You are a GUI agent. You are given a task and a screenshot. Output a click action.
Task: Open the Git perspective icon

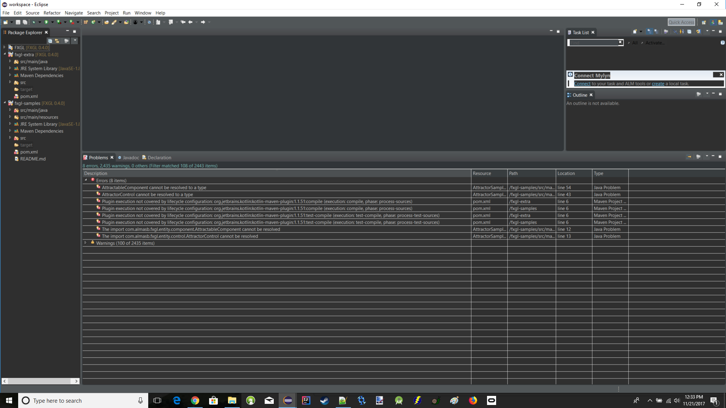click(x=720, y=22)
